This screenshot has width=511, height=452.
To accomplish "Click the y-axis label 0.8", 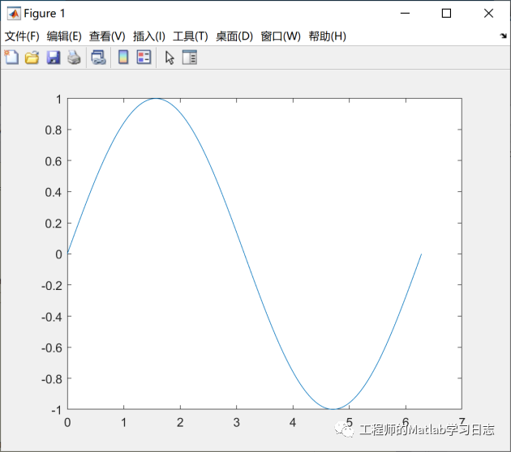I will click(54, 130).
